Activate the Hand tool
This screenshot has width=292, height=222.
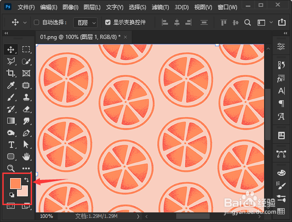26,157
